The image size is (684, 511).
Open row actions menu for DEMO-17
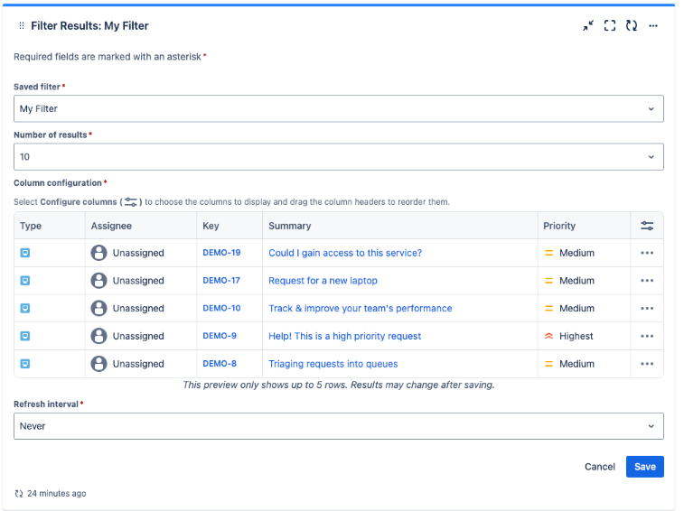click(647, 281)
